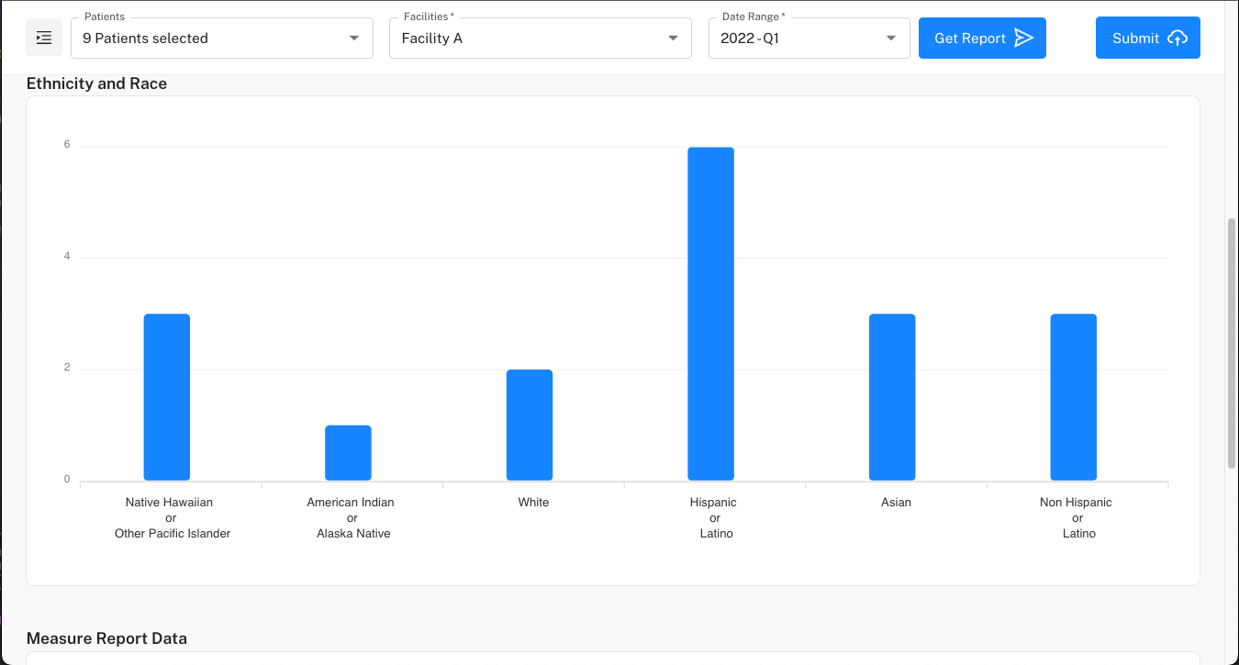Click the Date Range dropdown arrow
This screenshot has width=1239, height=665.
tap(891, 39)
